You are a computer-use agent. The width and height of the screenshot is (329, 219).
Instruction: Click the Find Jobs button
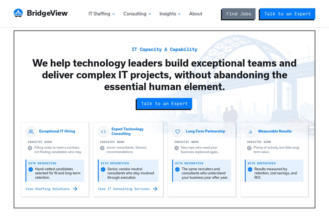click(238, 14)
